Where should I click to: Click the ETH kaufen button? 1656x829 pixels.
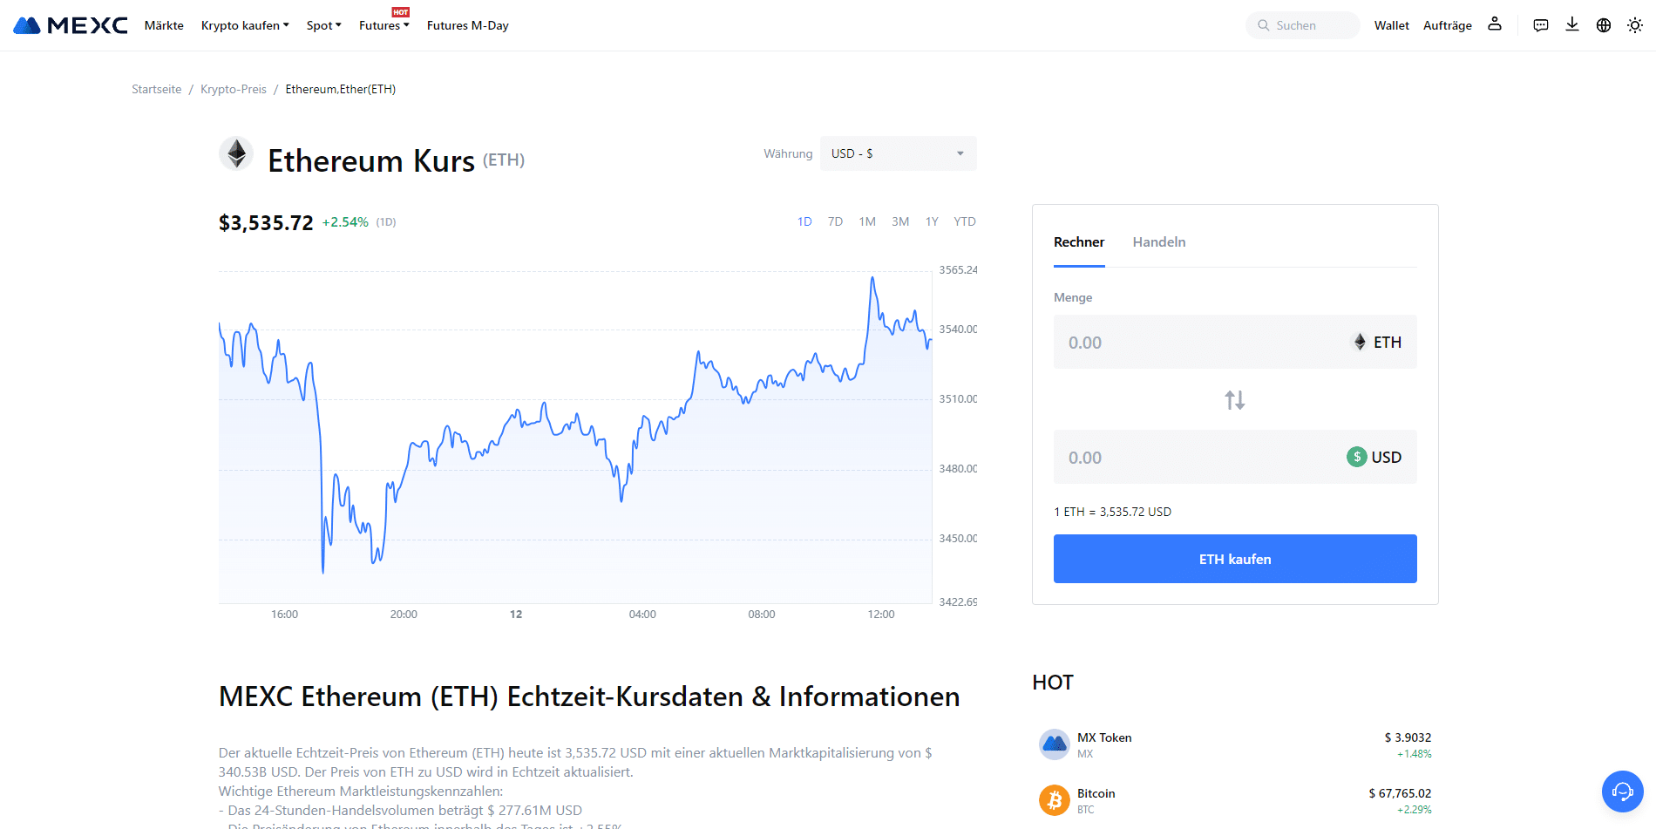[1235, 559]
